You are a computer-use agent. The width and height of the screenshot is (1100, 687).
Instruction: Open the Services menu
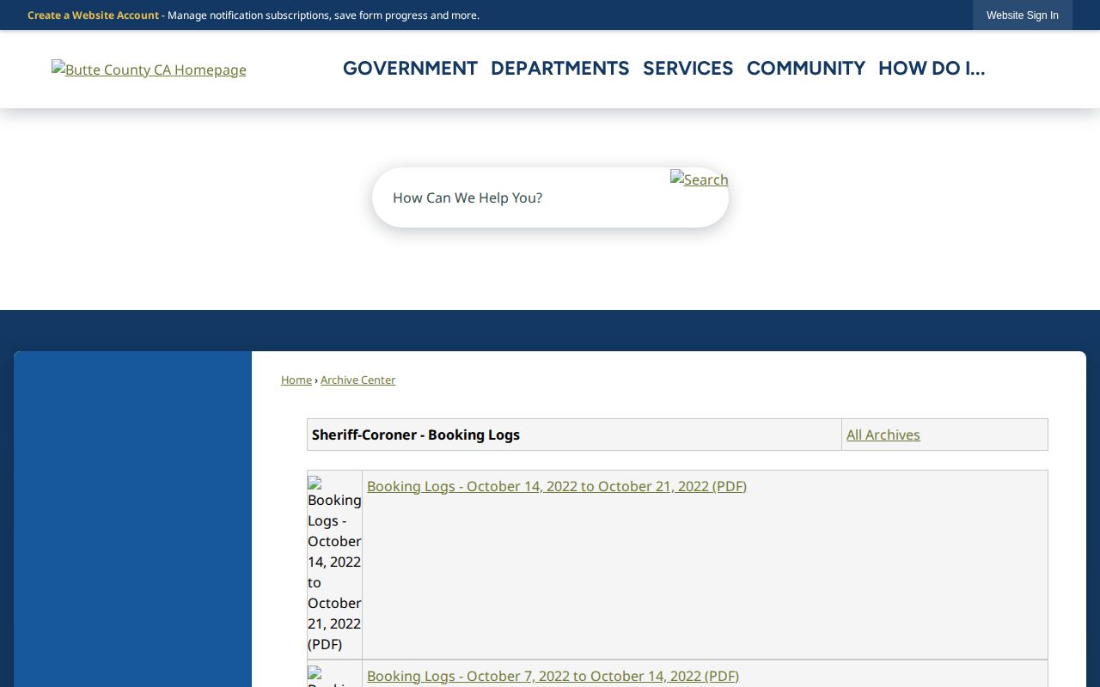[x=688, y=68]
